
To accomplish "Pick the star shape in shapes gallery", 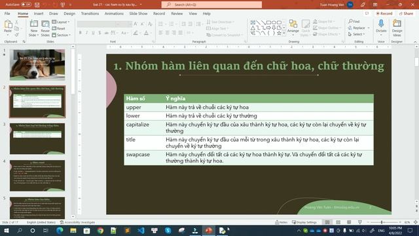I will pyautogui.click(x=279, y=33).
